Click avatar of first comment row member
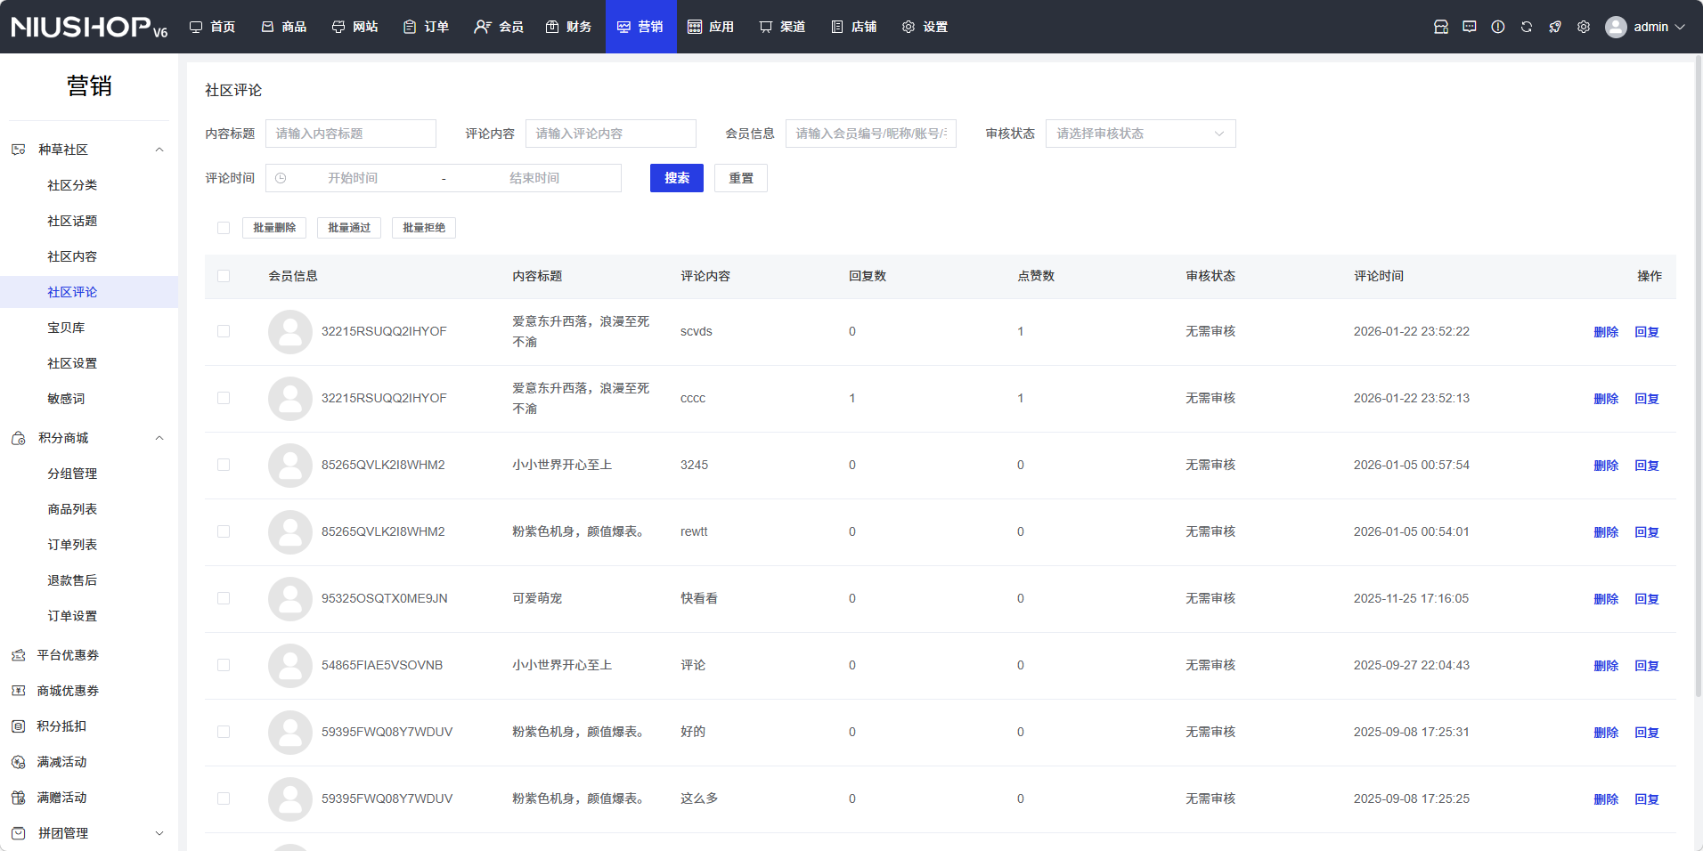1703x851 pixels. [x=289, y=331]
